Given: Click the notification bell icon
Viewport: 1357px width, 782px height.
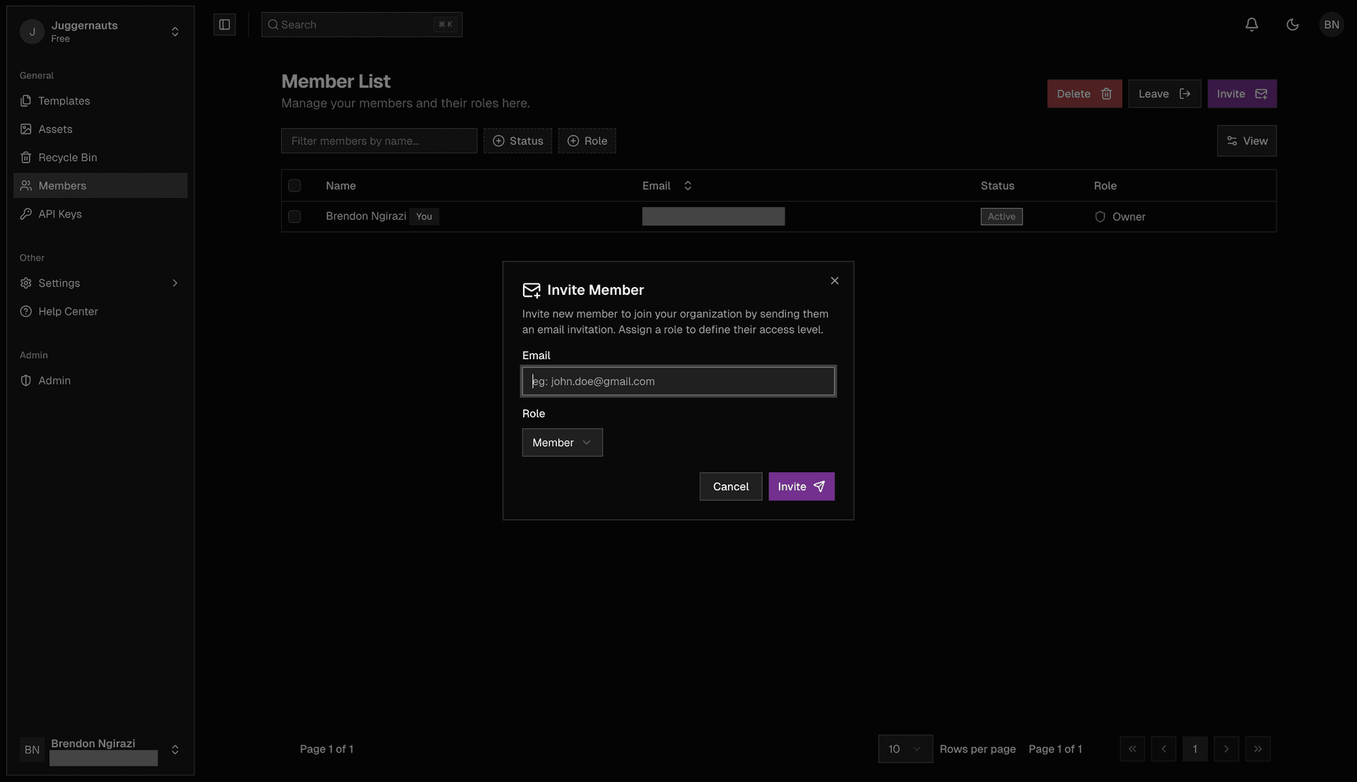Looking at the screenshot, I should point(1251,24).
